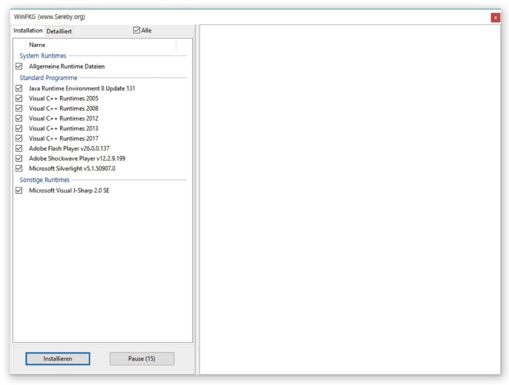The image size is (509, 385).
Task: Click the Pause (15) button
Action: tap(142, 359)
